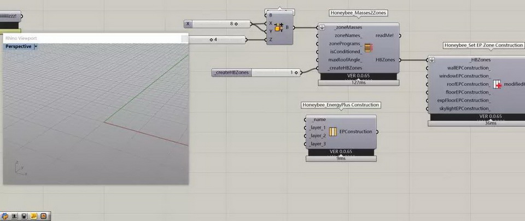Open the Perspective viewport dropdown arrow
525x221 pixels.
coord(36,47)
